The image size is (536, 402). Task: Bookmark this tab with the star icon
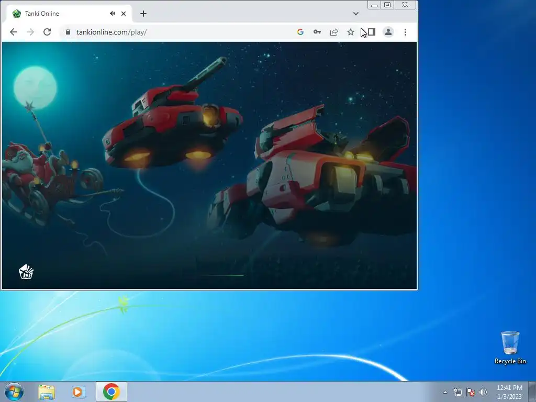tap(351, 32)
